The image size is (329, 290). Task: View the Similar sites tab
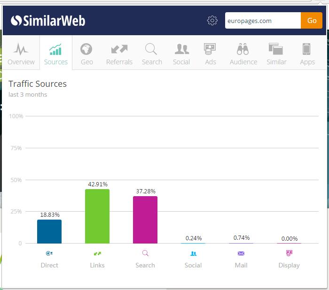click(x=276, y=53)
